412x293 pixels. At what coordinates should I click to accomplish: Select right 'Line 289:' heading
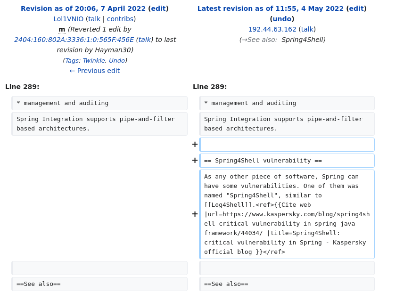pyautogui.click(x=210, y=87)
